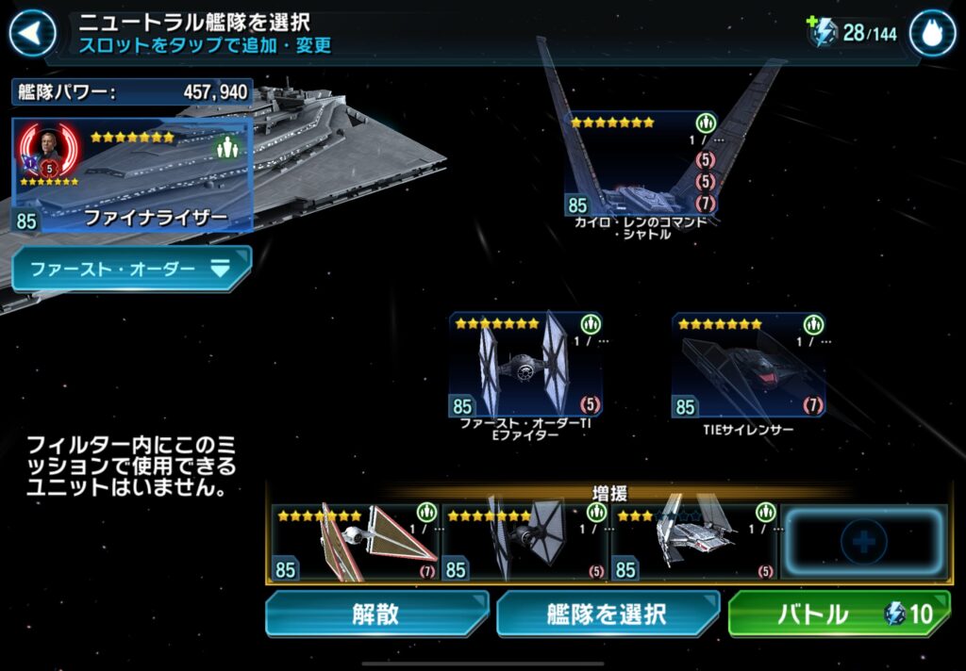Viewport: 966px width, 671px height.
Task: Select the ファースト・オーダーTIEファイター ship slot
Action: pos(525,365)
